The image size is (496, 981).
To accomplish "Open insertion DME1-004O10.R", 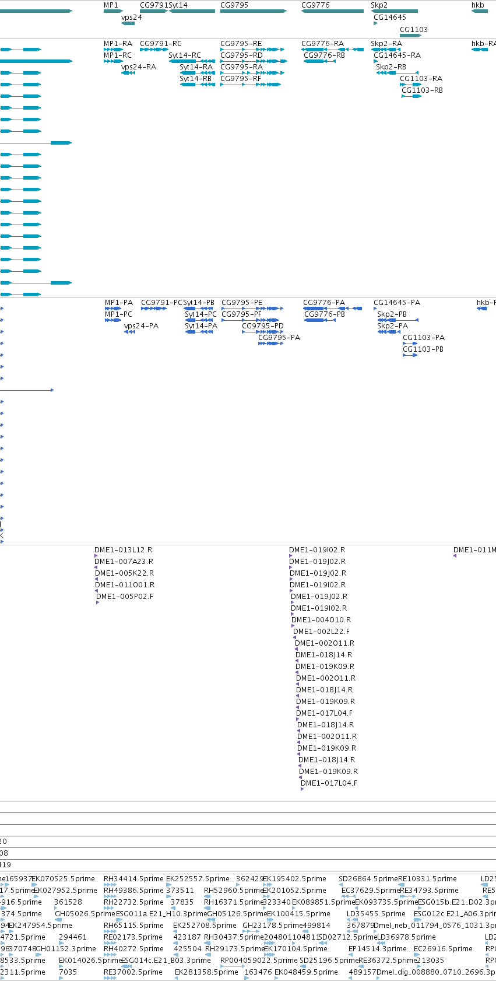I will tap(321, 620).
